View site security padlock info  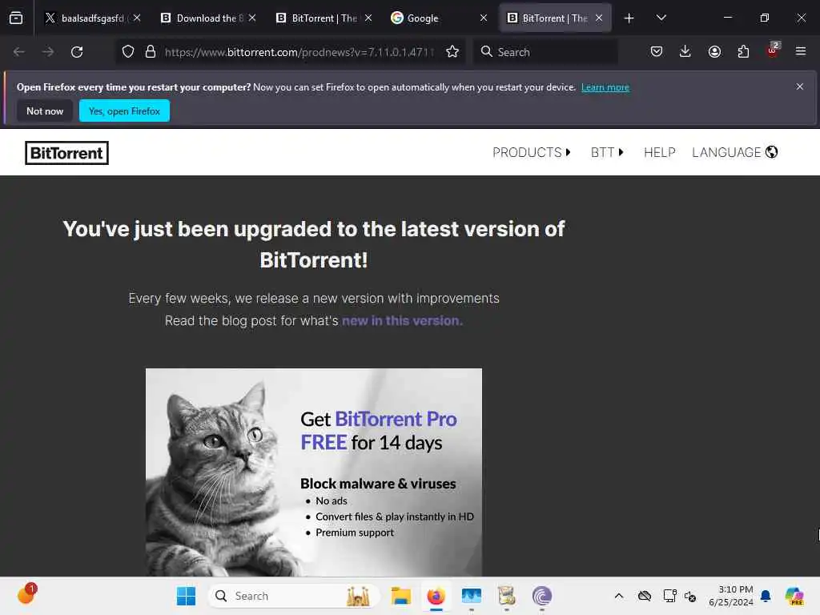click(x=151, y=52)
